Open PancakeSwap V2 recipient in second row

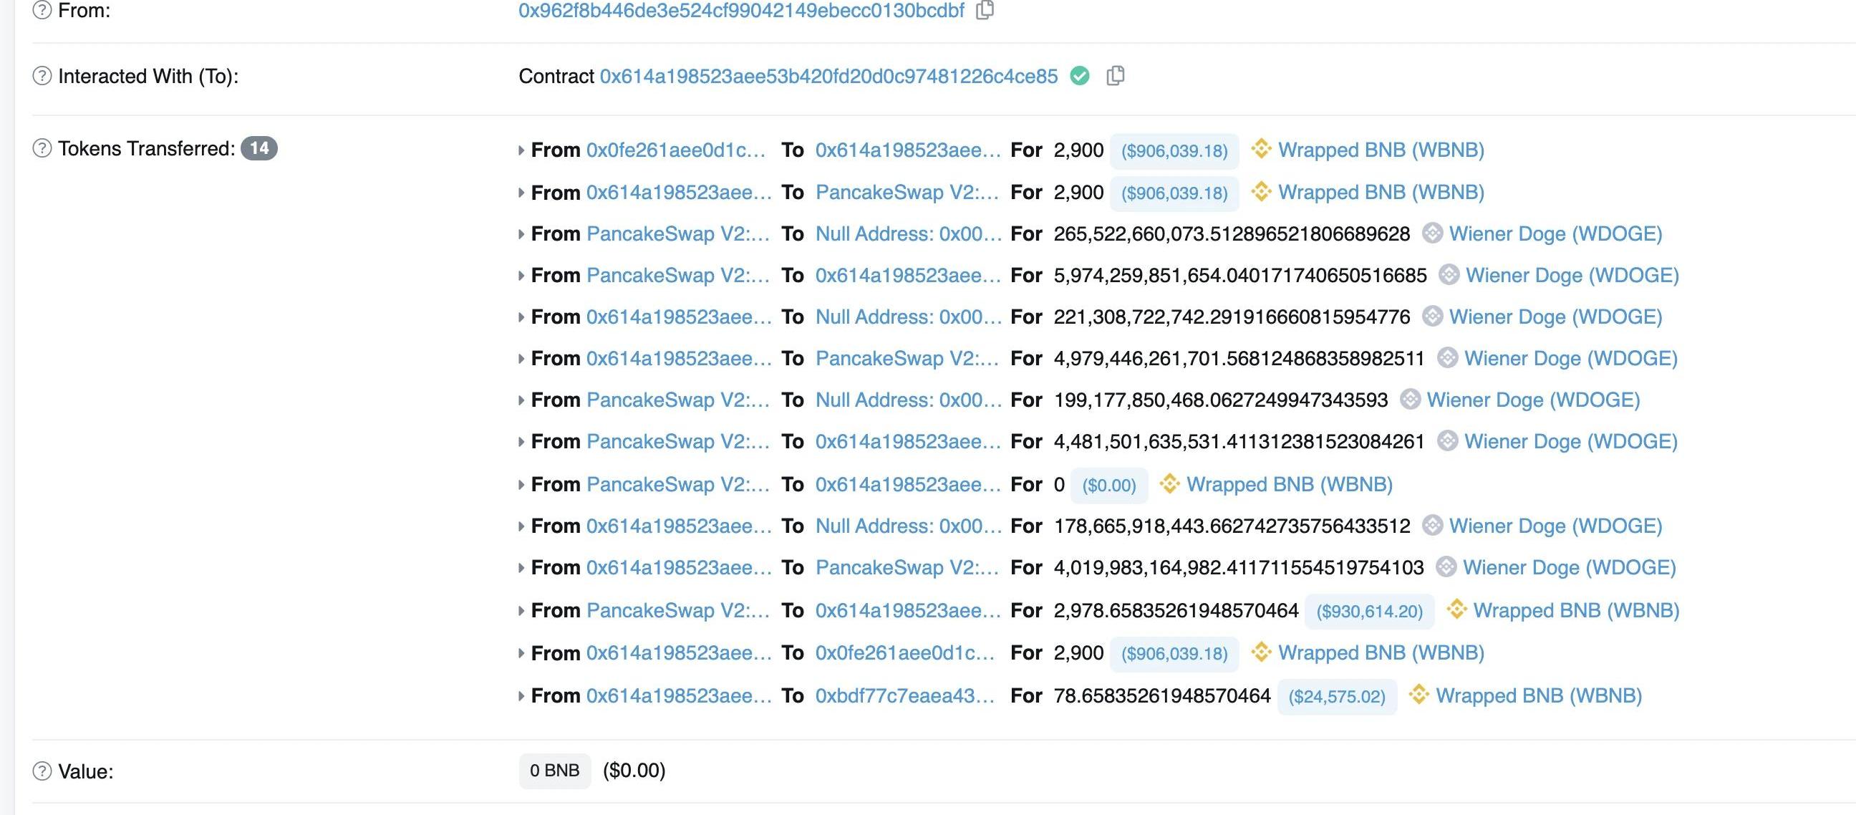pos(907,192)
